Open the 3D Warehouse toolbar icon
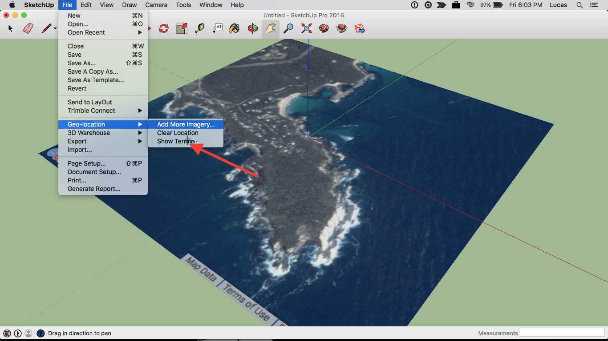608x341 pixels. point(324,29)
